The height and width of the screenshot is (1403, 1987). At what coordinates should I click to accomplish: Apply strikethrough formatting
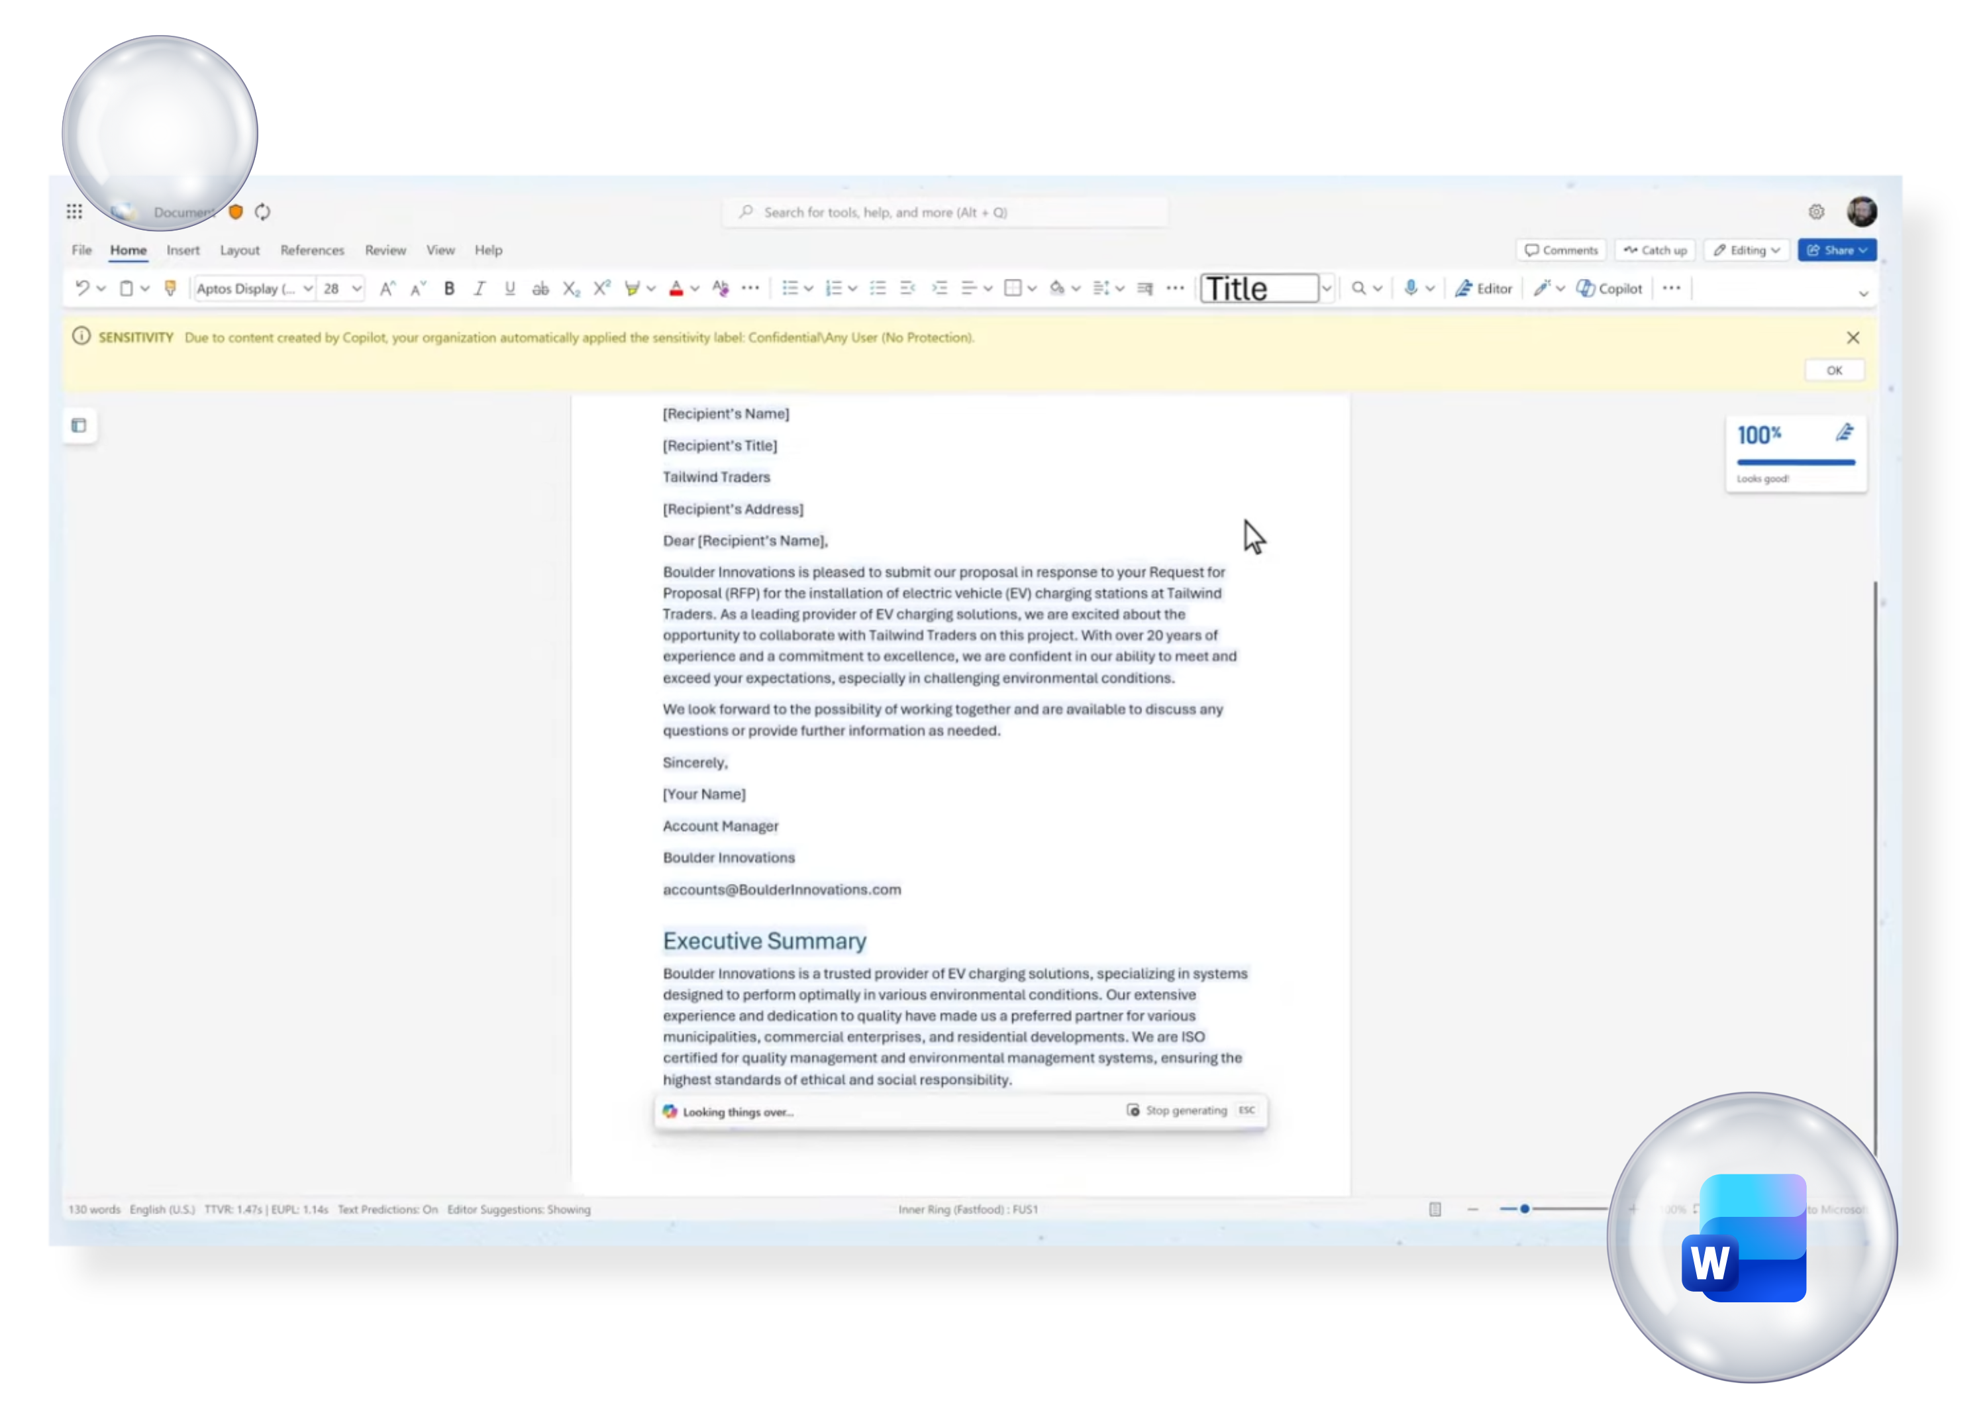[540, 288]
